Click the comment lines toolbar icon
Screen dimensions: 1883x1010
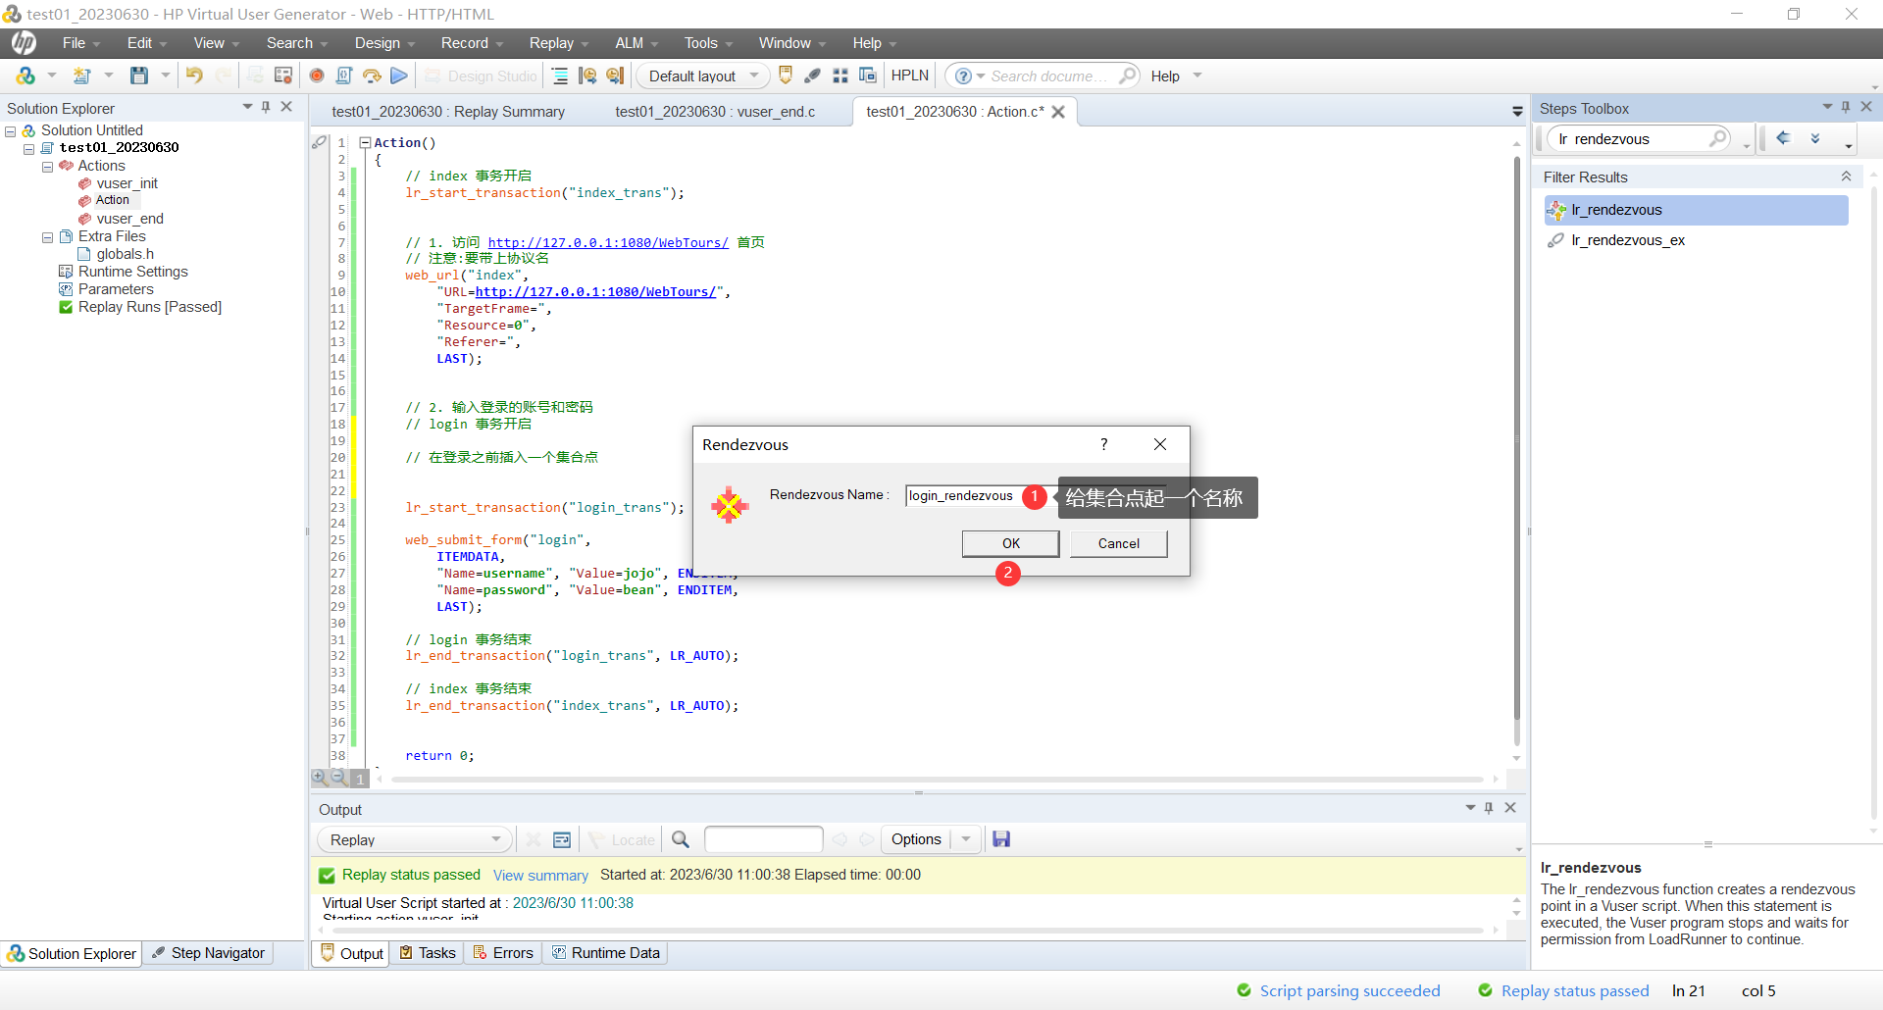(x=560, y=76)
